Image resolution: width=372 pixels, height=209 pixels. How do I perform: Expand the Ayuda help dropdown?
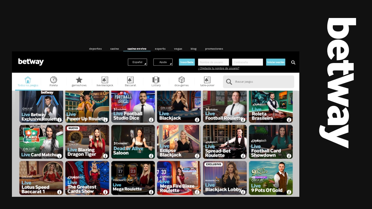pyautogui.click(x=163, y=62)
